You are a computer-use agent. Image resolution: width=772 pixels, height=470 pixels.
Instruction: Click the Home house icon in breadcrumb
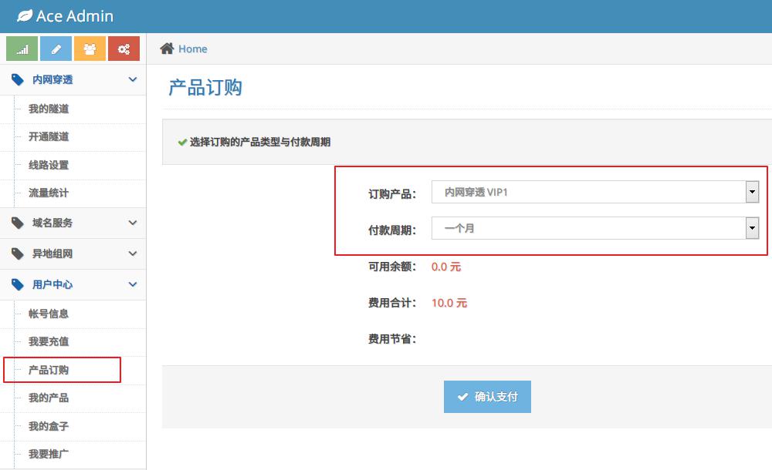(167, 49)
